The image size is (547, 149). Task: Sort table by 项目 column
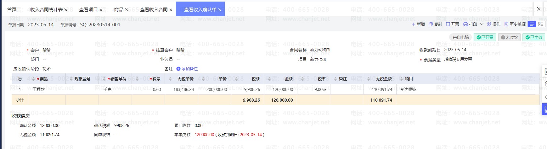pos(402,79)
